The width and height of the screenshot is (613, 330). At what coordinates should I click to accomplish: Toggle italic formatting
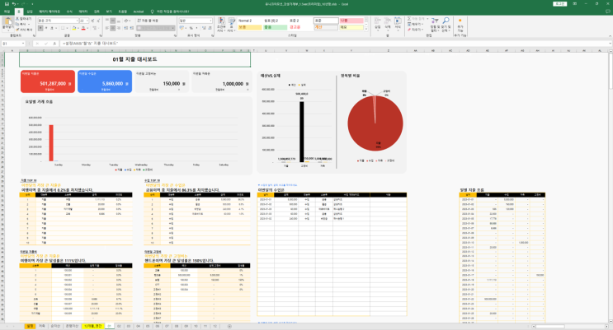[x=46, y=27]
